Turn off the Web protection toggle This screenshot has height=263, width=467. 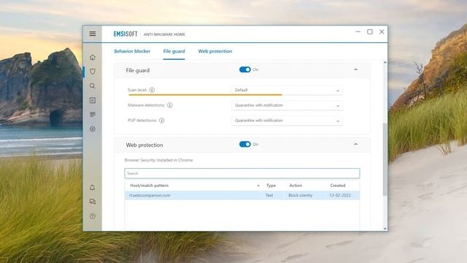tap(245, 145)
